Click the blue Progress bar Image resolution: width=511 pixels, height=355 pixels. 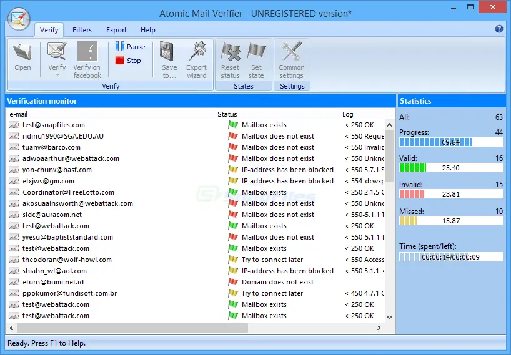coord(451,142)
